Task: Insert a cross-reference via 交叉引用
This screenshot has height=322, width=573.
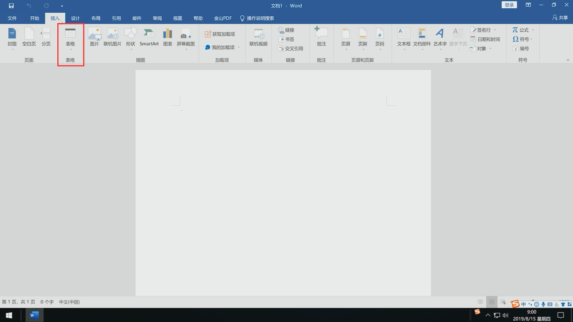Action: pyautogui.click(x=290, y=48)
